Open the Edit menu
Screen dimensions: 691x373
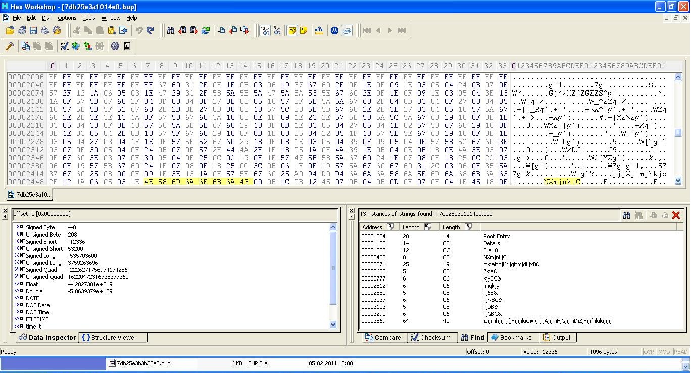coord(31,18)
